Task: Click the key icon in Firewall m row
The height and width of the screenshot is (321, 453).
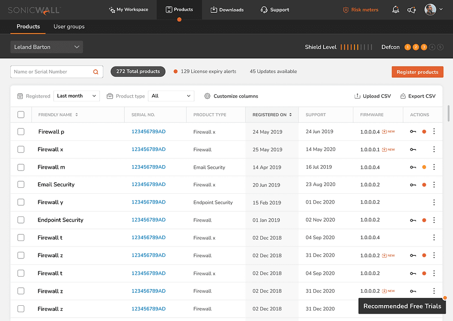Action: point(413,167)
